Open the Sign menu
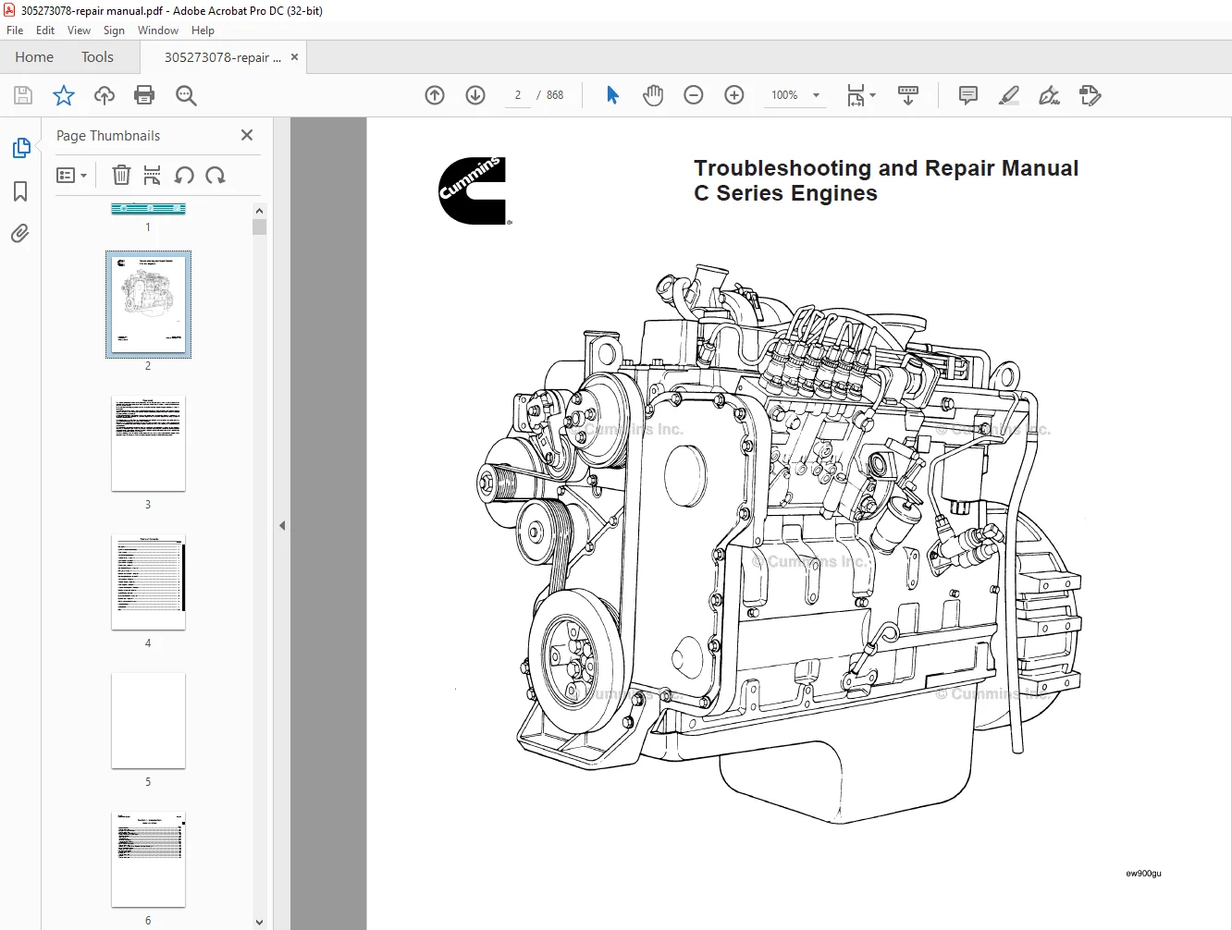Viewport: 1232px width, 930px height. (114, 31)
